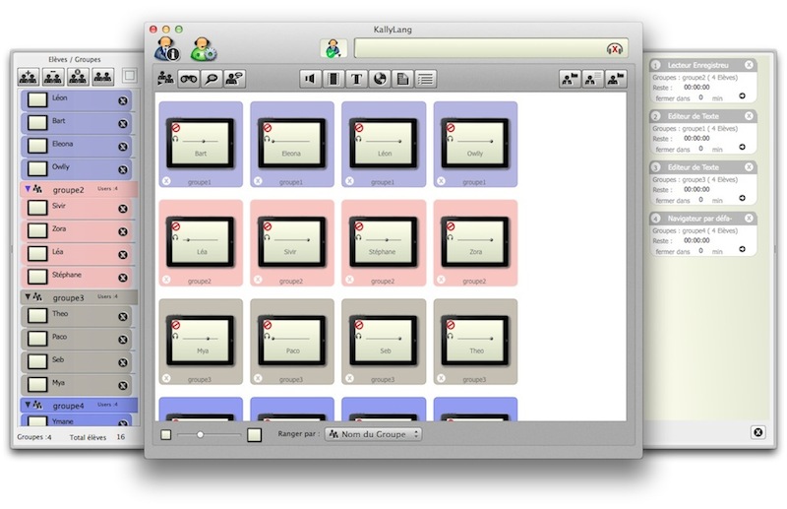Set fermer dans minutes on groupe1 card
This screenshot has width=787, height=509.
tap(700, 149)
